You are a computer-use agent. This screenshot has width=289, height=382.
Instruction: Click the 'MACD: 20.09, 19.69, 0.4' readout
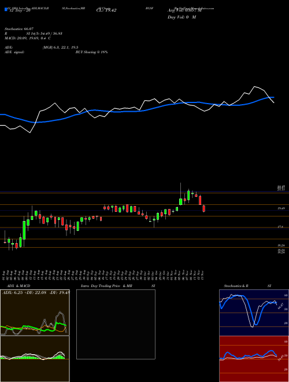(26, 38)
